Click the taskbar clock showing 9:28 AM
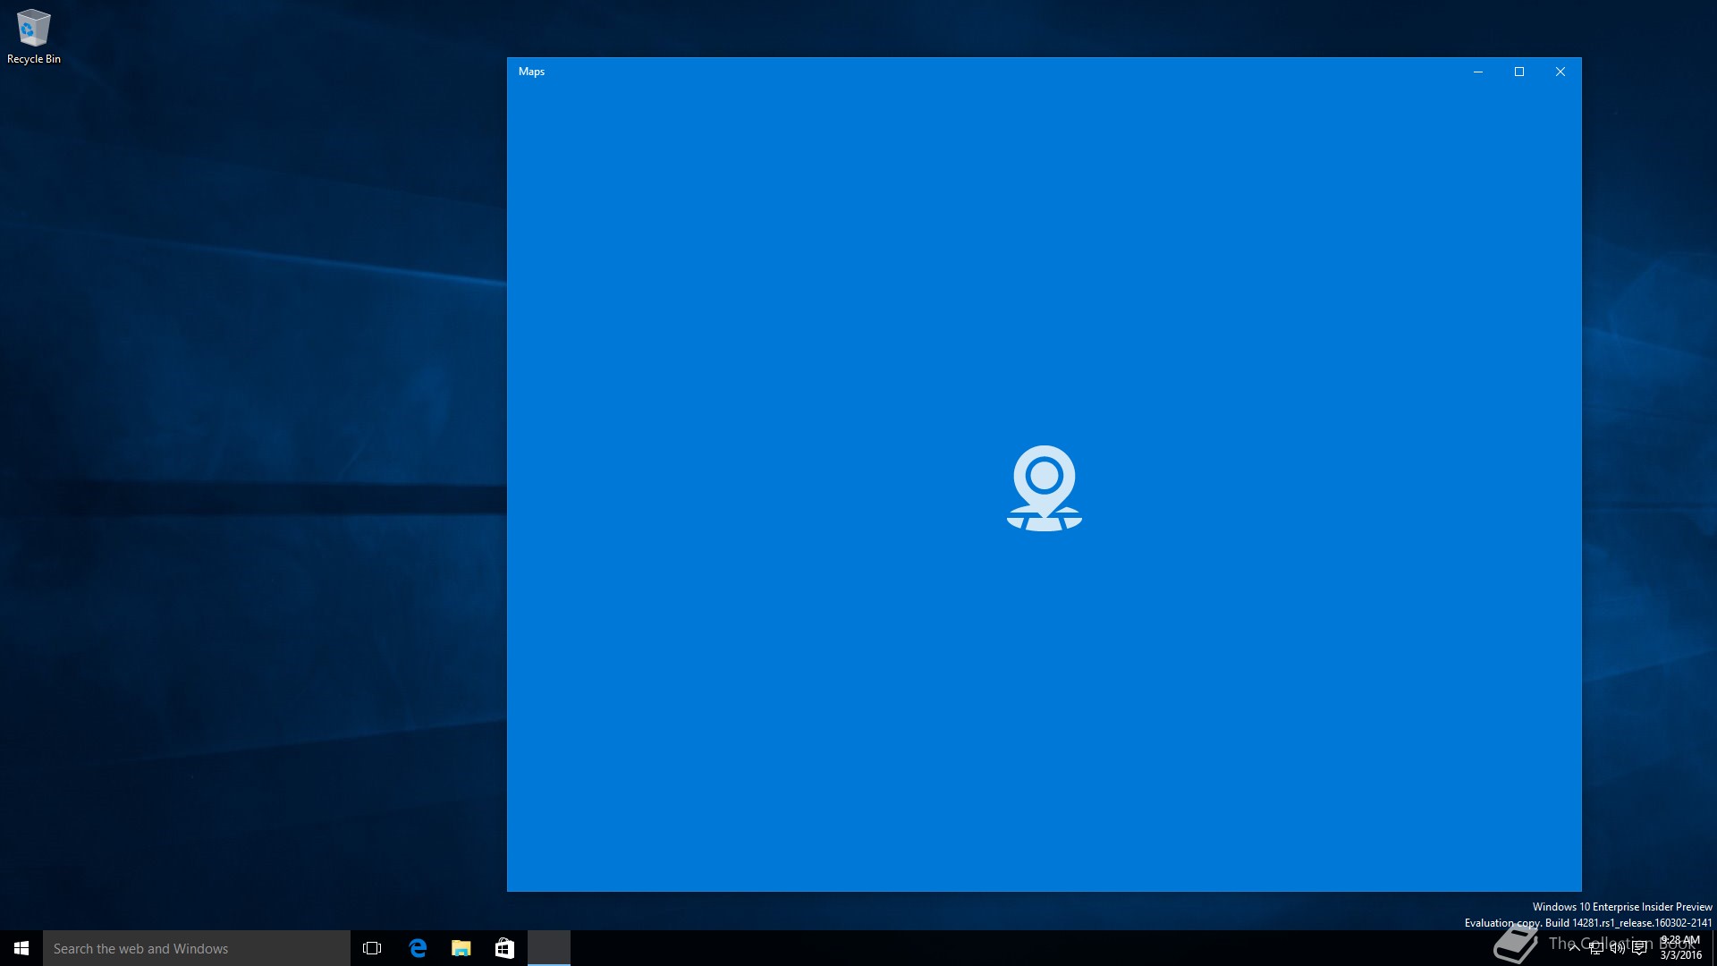 [x=1680, y=948]
